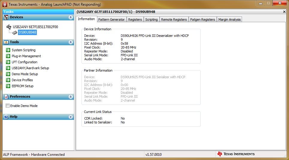Click the chip icon beside DS90UB948

coord(15,33)
